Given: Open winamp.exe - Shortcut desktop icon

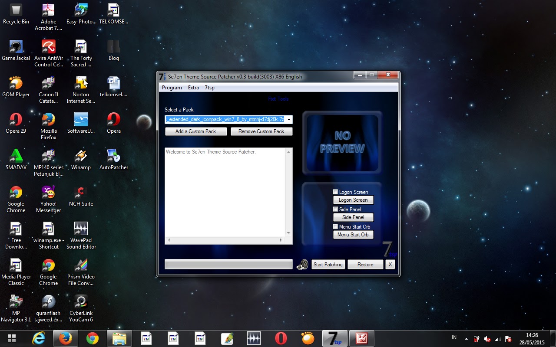Looking at the screenshot, I should 48,236.
